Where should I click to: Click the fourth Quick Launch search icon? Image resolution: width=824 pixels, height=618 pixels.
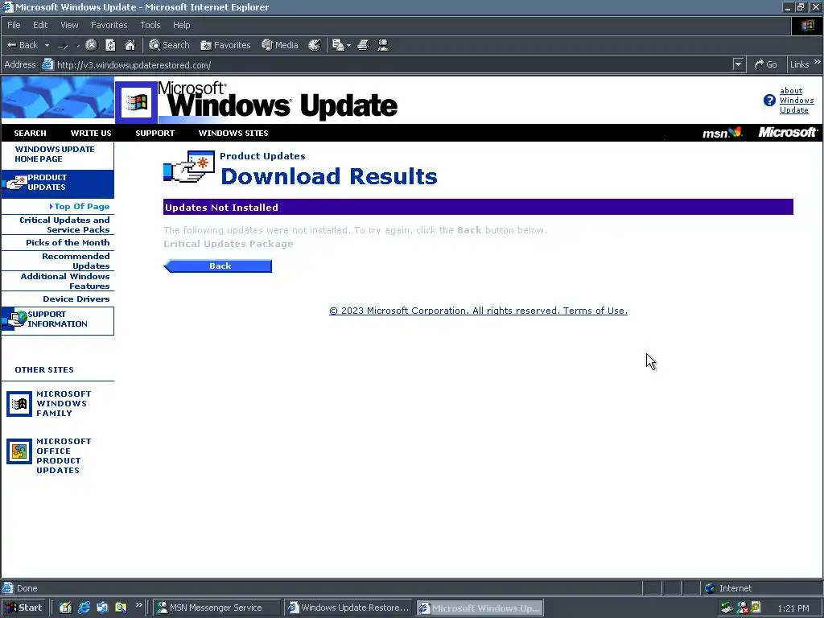[121, 608]
